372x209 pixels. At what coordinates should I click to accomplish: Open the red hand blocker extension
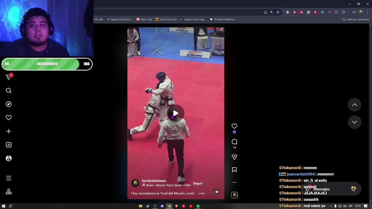coord(294,12)
